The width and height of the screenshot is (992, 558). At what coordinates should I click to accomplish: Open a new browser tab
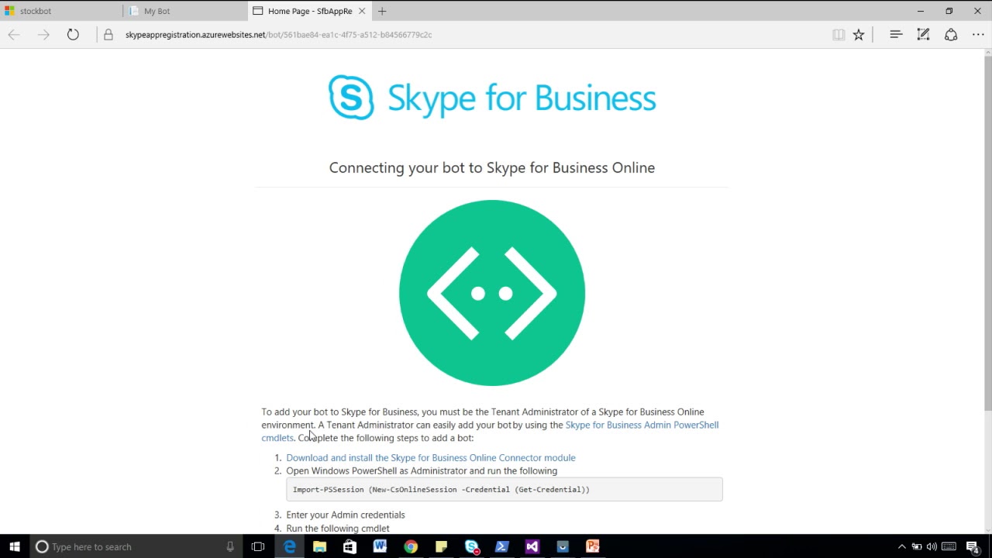(x=382, y=11)
